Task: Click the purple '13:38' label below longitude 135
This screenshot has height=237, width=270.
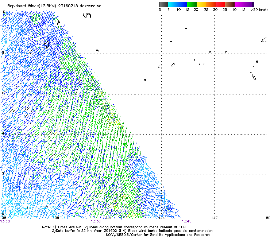Action: coord(5,221)
